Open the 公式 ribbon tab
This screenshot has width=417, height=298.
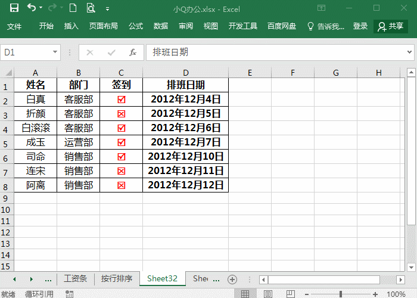(x=136, y=26)
